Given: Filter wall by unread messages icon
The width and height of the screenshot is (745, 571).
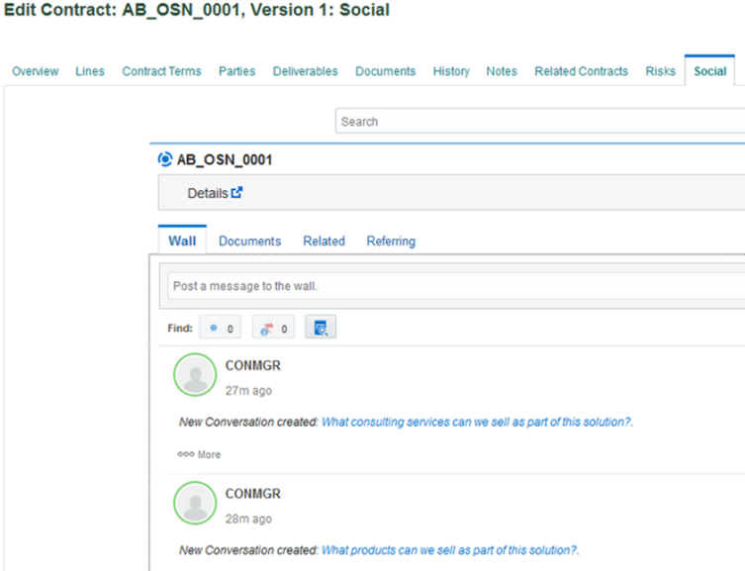Looking at the screenshot, I should coord(220,328).
